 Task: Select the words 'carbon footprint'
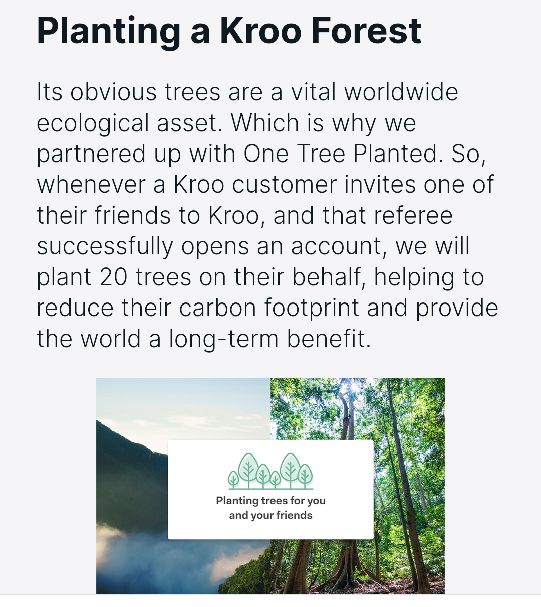pos(268,308)
